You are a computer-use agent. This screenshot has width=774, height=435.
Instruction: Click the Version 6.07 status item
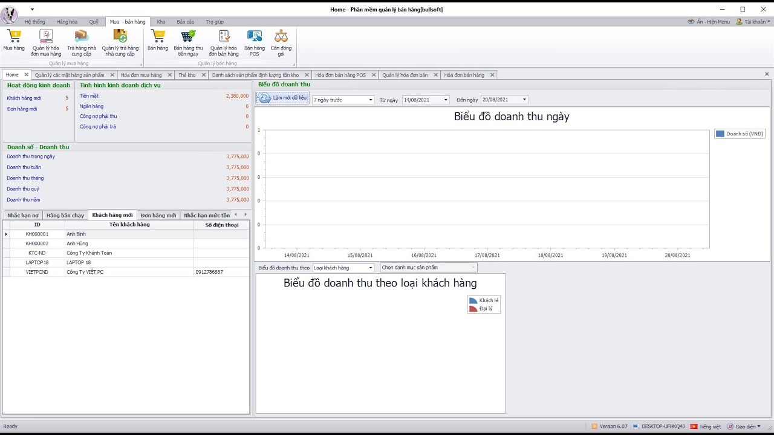(610, 427)
